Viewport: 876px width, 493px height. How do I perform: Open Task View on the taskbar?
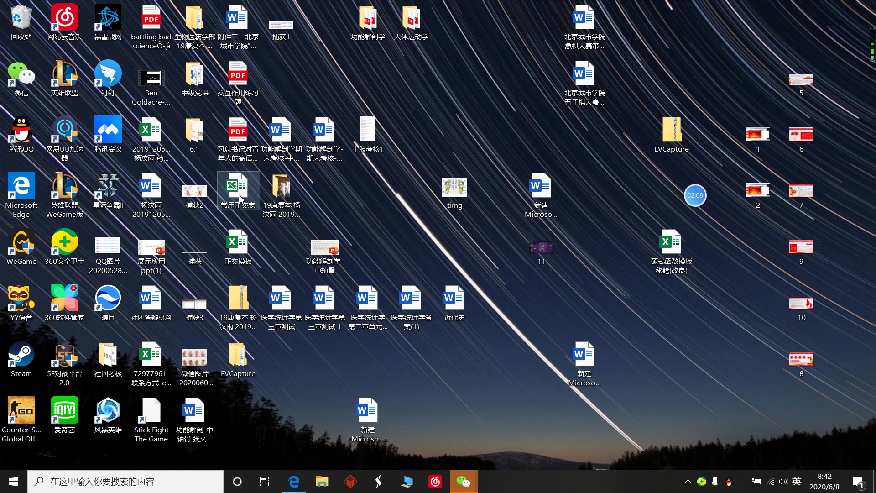click(265, 482)
